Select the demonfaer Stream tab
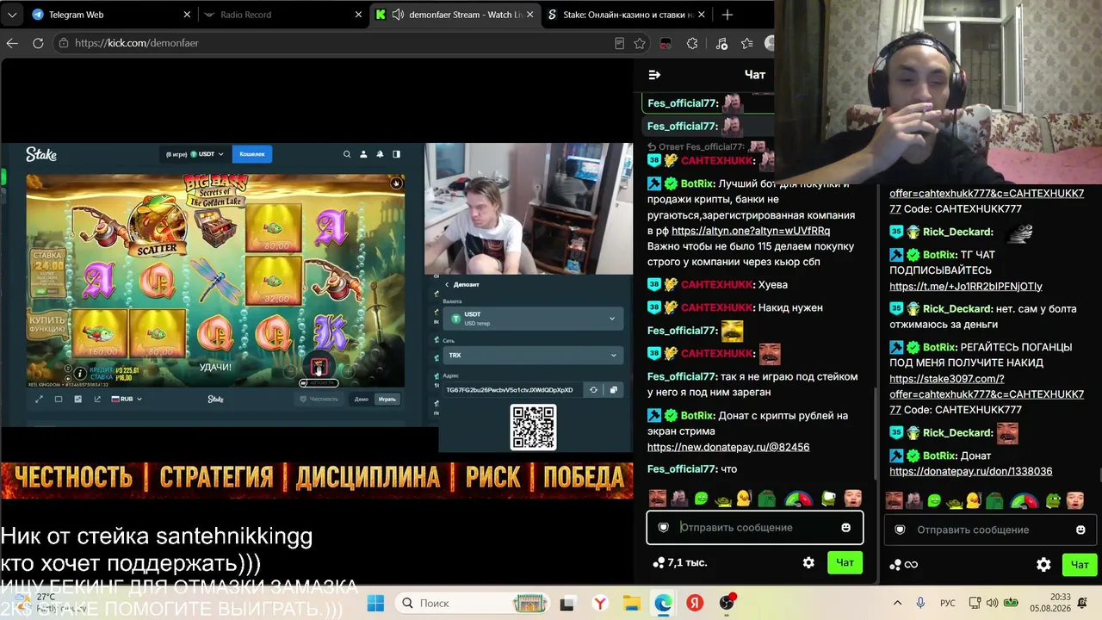 pos(454,15)
